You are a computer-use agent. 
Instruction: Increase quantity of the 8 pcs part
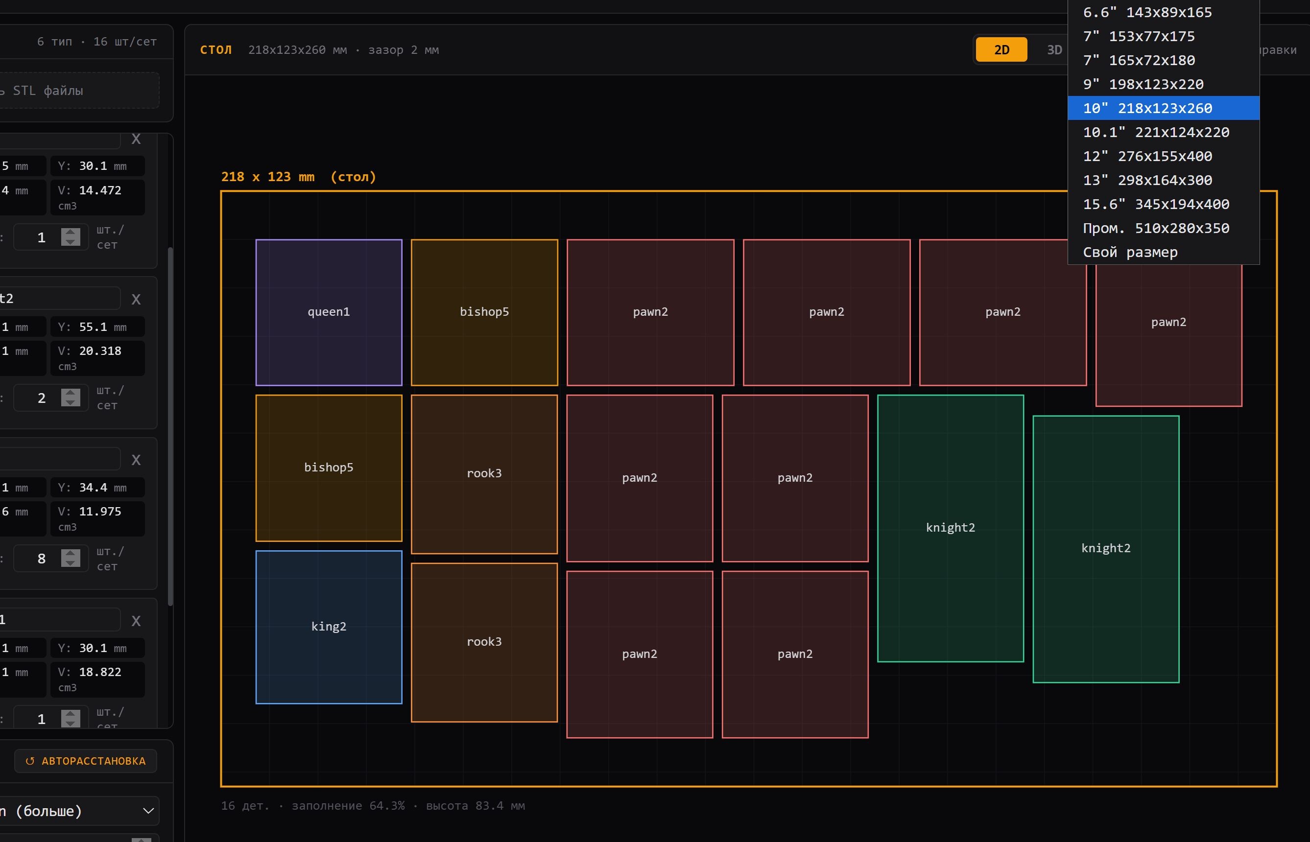pos(71,553)
